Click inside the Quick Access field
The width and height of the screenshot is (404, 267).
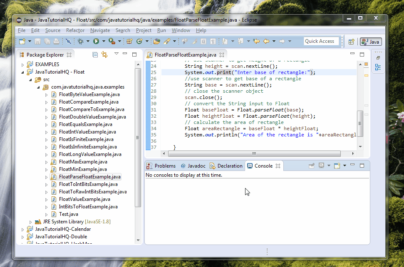(x=320, y=41)
